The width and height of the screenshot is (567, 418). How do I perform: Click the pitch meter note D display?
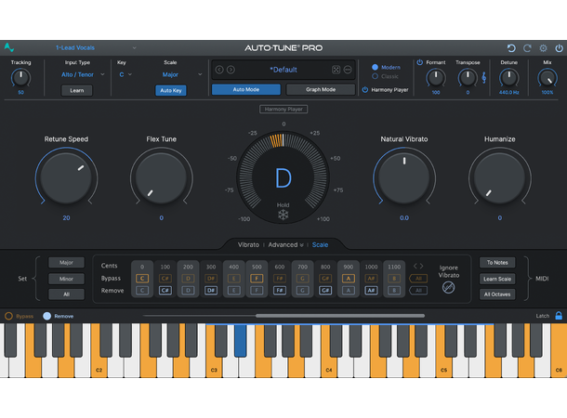(x=283, y=177)
